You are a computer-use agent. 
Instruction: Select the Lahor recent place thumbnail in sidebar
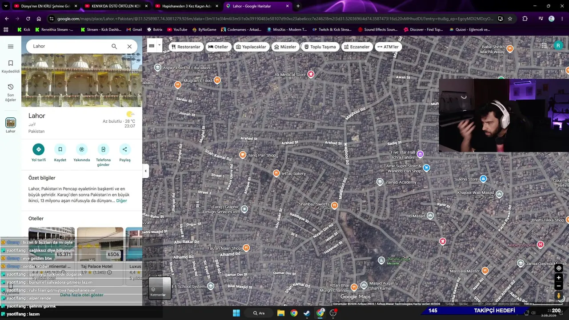[11, 123]
